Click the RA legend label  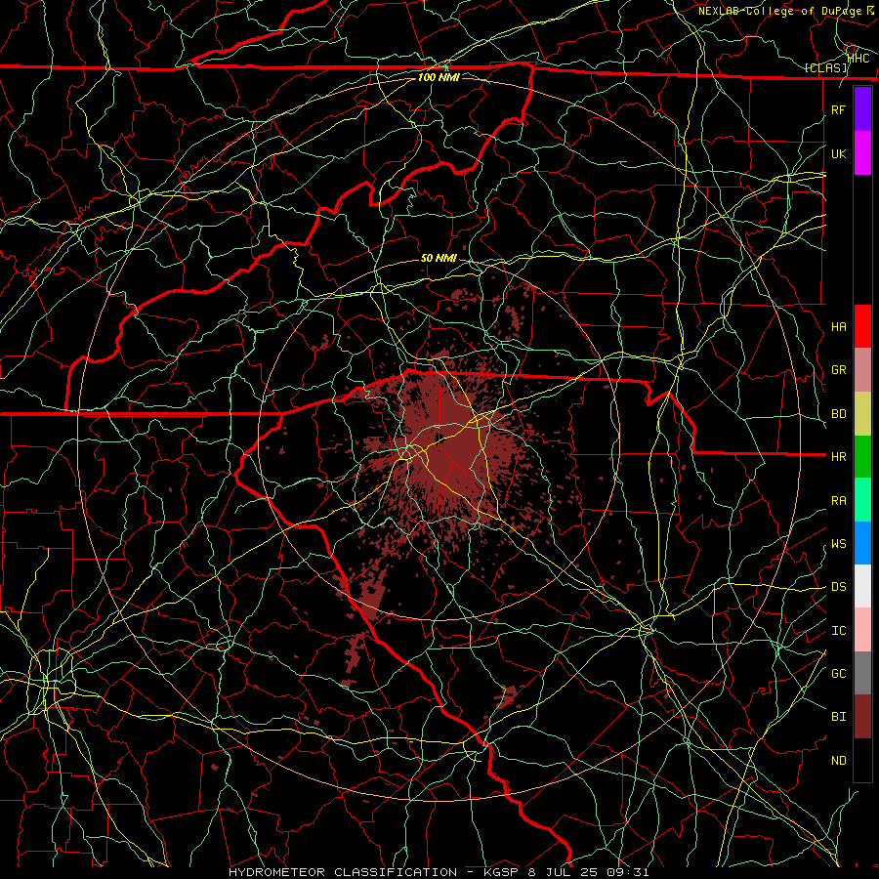pyautogui.click(x=838, y=501)
